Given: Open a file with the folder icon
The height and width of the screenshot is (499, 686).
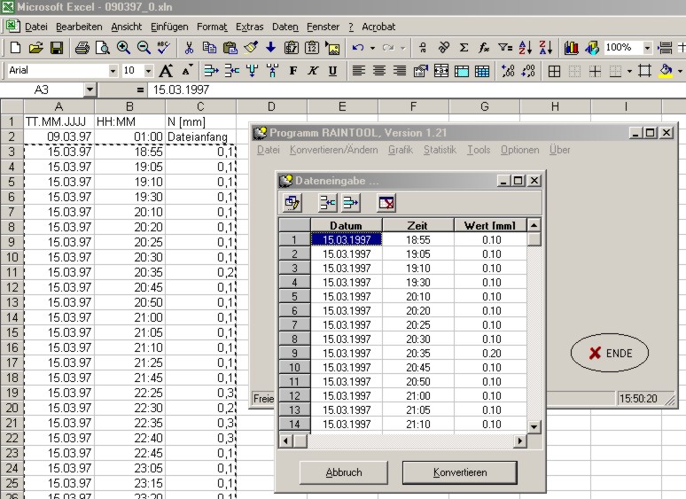Looking at the screenshot, I should click(x=35, y=48).
